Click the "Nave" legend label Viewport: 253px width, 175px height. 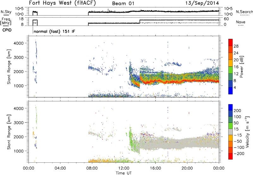point(241,22)
